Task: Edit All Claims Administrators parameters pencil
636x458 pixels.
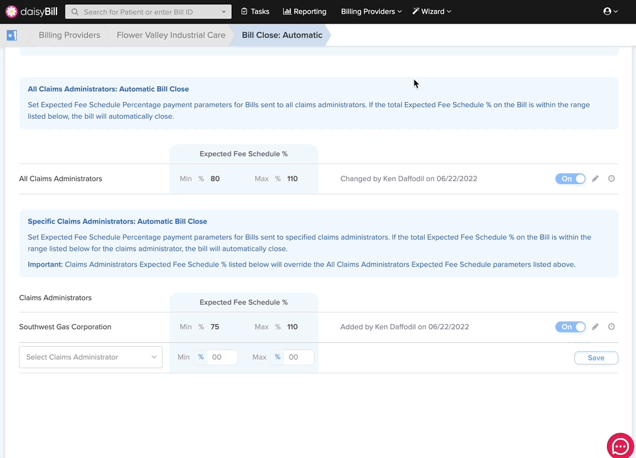Action: pyautogui.click(x=595, y=179)
